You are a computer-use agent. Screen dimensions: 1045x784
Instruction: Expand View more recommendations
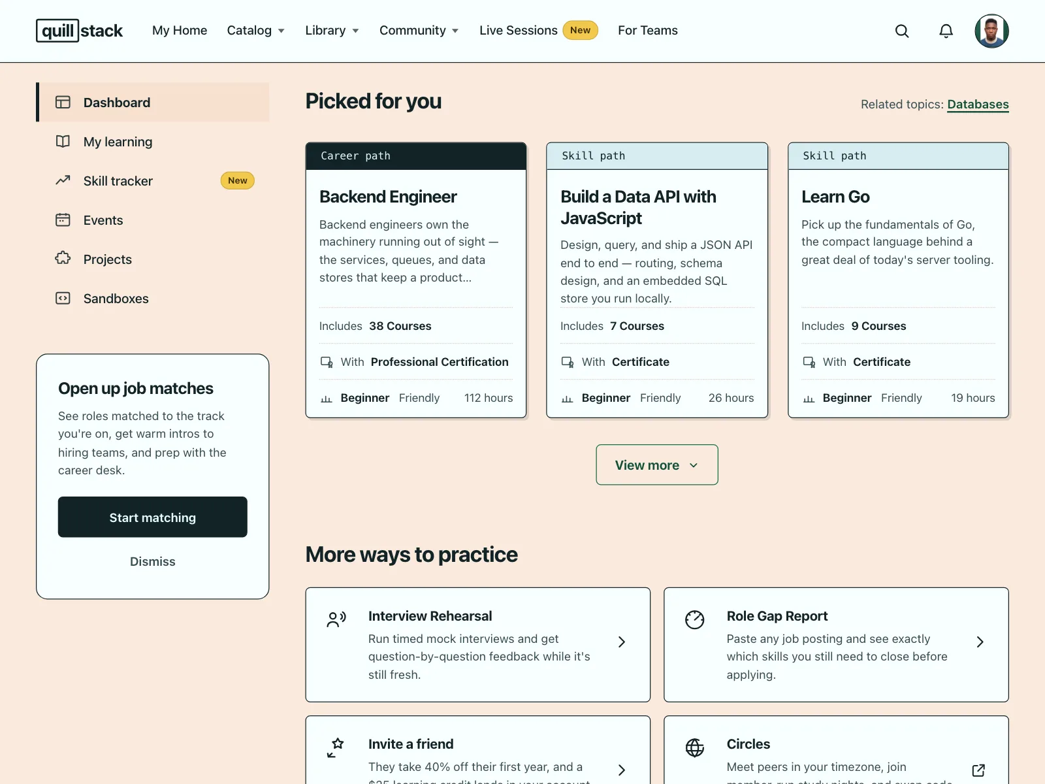point(657,465)
